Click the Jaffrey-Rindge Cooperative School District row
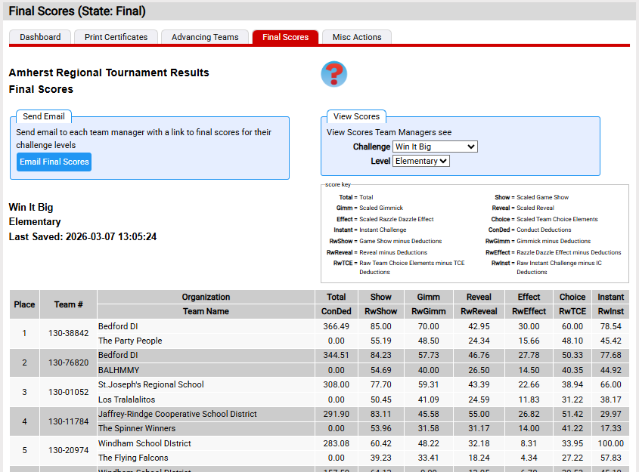 pos(178,414)
